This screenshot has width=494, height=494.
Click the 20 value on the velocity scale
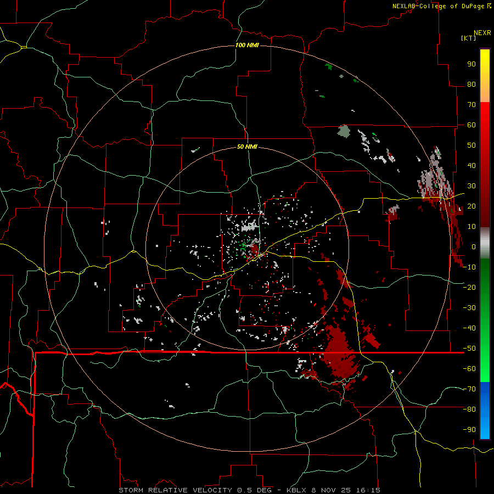(471, 206)
